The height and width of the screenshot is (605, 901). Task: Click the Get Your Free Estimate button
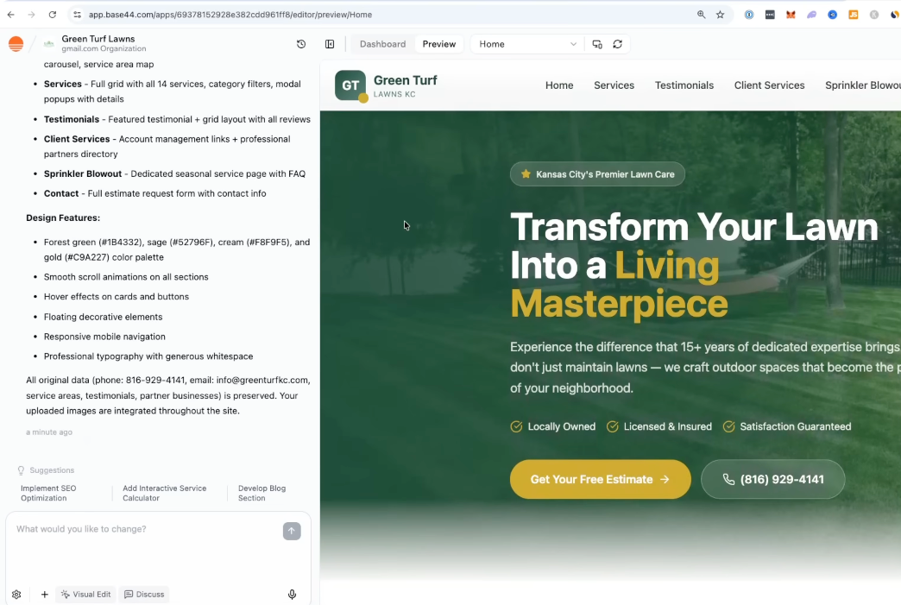click(x=600, y=478)
